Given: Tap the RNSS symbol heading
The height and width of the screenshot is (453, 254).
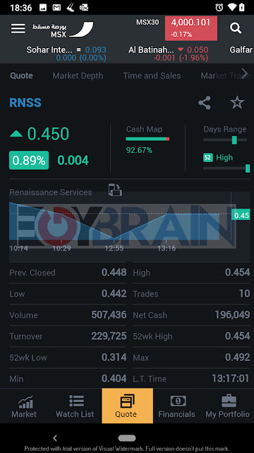Looking at the screenshot, I should 25,103.
